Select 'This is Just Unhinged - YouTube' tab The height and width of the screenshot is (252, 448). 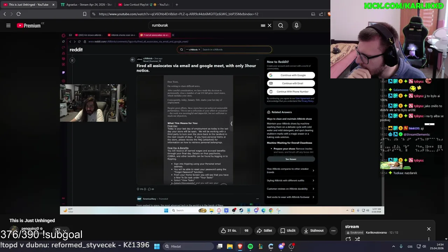tap(29, 5)
